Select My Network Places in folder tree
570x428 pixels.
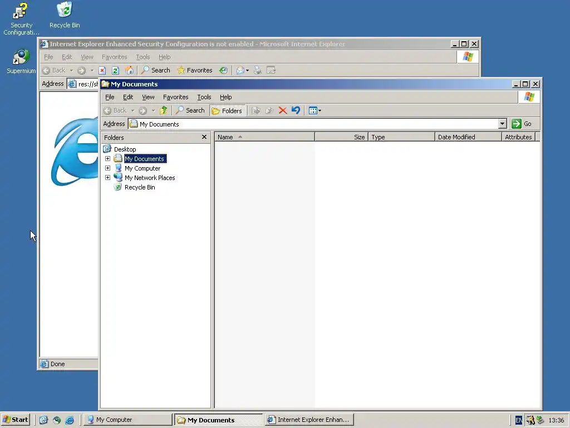point(149,178)
